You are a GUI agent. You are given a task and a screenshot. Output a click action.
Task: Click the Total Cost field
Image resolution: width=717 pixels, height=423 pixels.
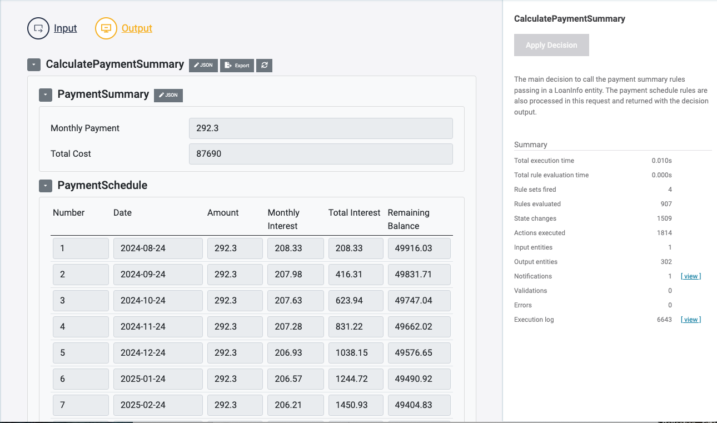(x=321, y=154)
